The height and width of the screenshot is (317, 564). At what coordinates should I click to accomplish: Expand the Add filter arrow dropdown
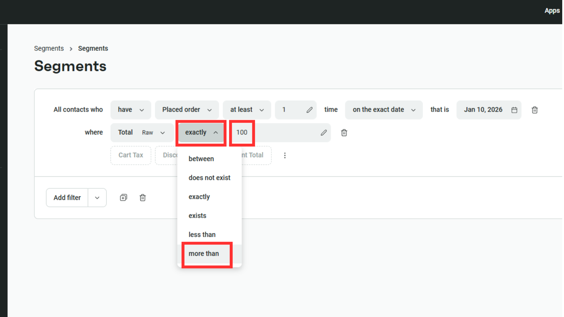pyautogui.click(x=97, y=198)
